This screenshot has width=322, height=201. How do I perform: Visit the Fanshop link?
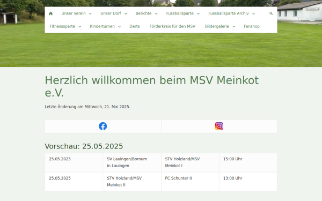pos(252,26)
